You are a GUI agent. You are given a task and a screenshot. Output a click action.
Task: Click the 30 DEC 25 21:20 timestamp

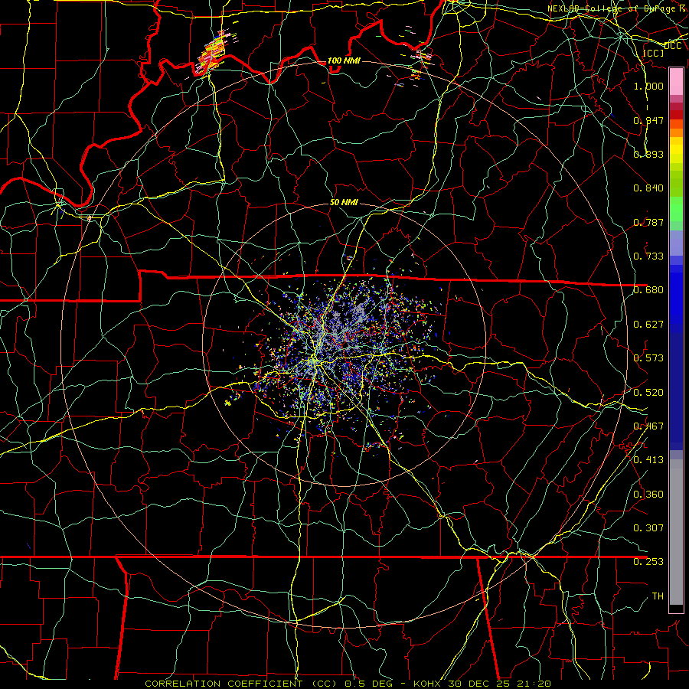500,684
